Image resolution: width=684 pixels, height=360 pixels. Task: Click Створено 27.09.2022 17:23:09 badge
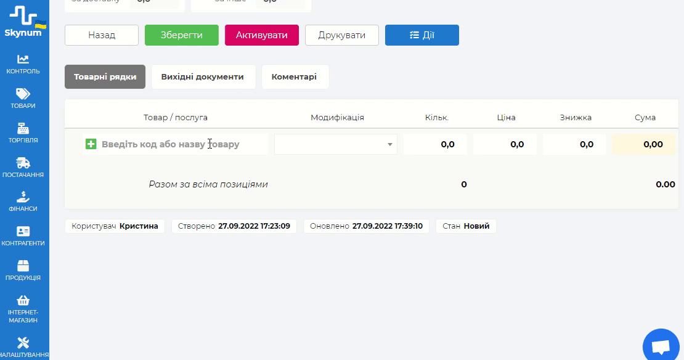point(234,226)
